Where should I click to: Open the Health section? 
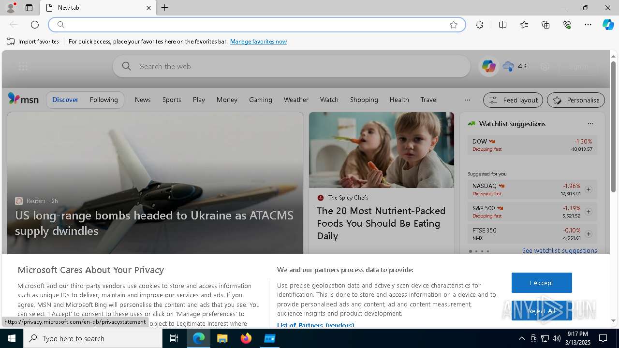399,100
